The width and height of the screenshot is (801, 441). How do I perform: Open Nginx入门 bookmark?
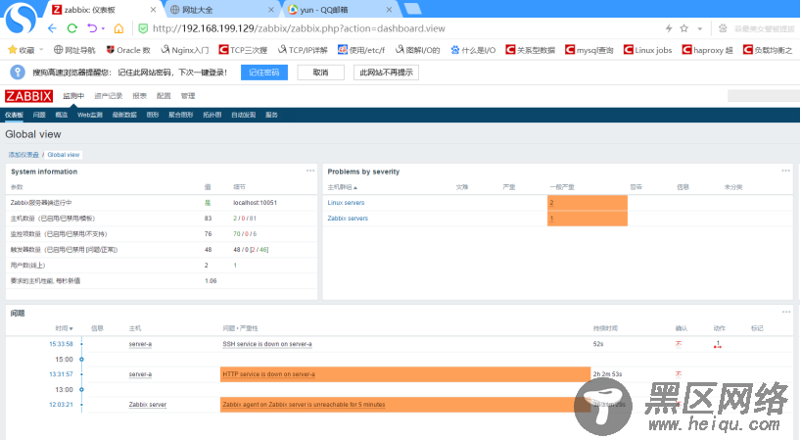tap(185, 50)
